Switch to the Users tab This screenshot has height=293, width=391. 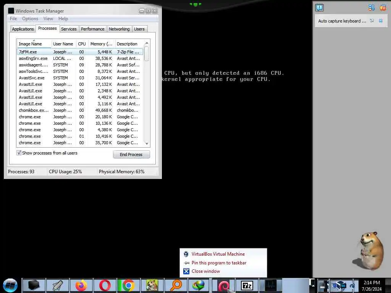(x=139, y=29)
